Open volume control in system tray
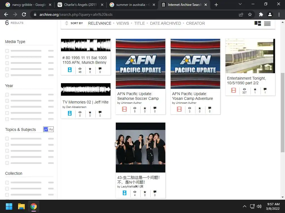 pos(259,206)
